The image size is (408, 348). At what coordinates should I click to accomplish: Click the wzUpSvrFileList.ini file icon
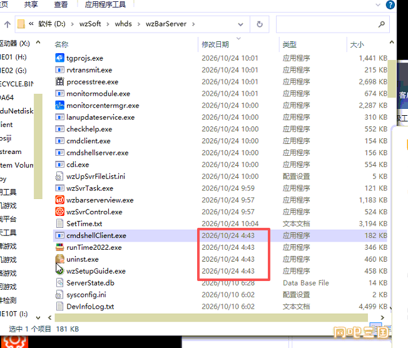tap(59, 177)
